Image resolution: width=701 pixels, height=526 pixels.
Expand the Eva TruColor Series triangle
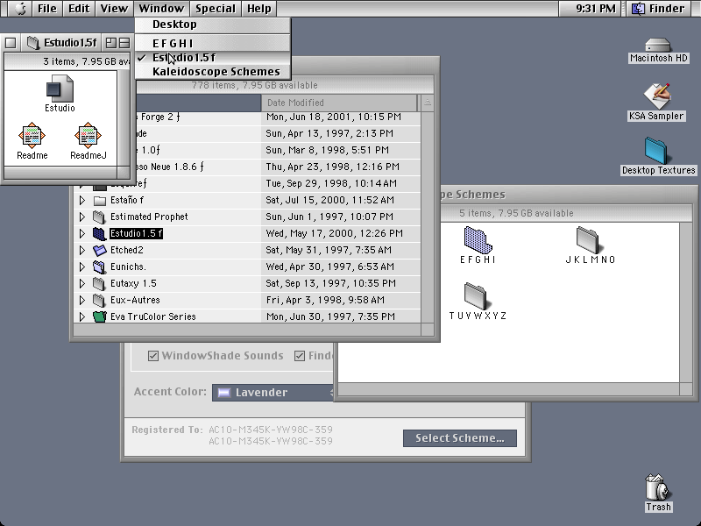coord(82,316)
